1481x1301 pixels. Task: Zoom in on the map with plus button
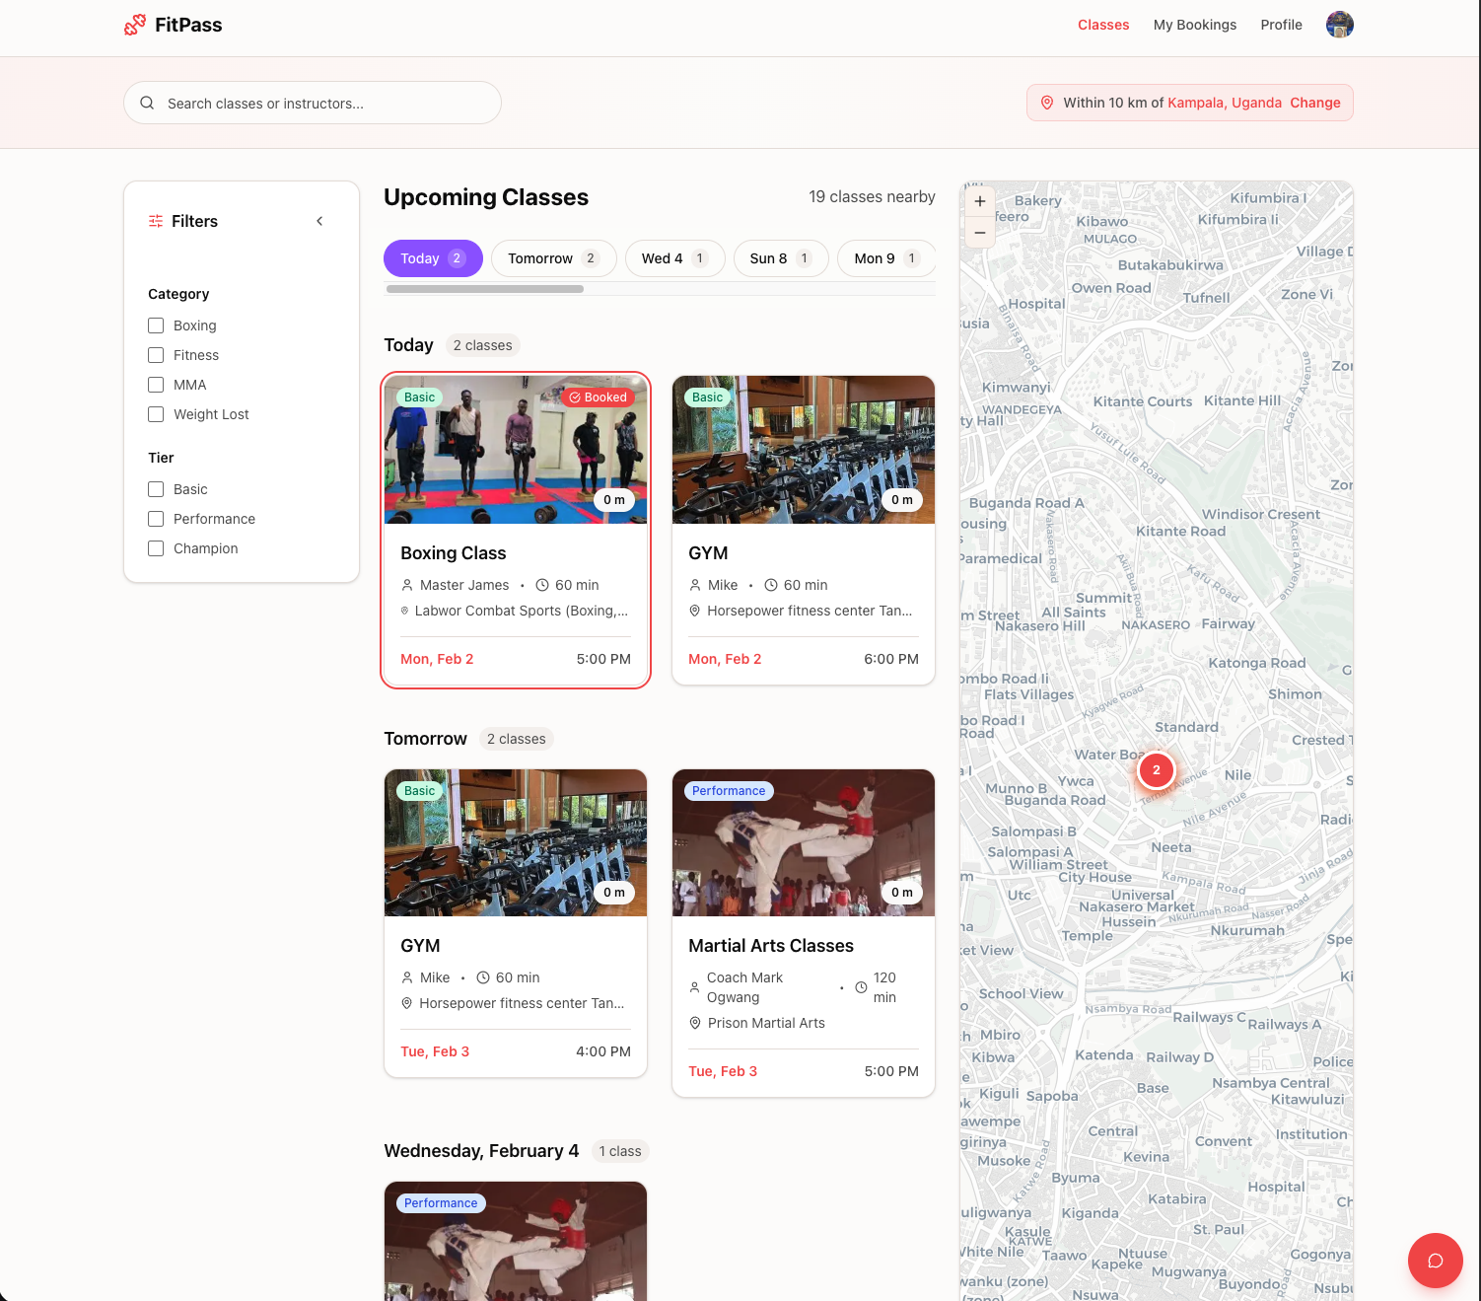click(979, 200)
